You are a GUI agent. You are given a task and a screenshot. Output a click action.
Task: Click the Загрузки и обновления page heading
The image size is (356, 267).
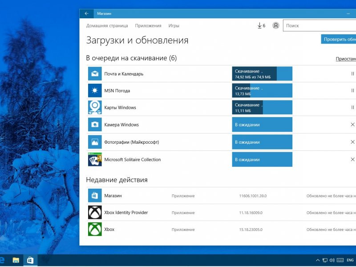[x=137, y=40]
